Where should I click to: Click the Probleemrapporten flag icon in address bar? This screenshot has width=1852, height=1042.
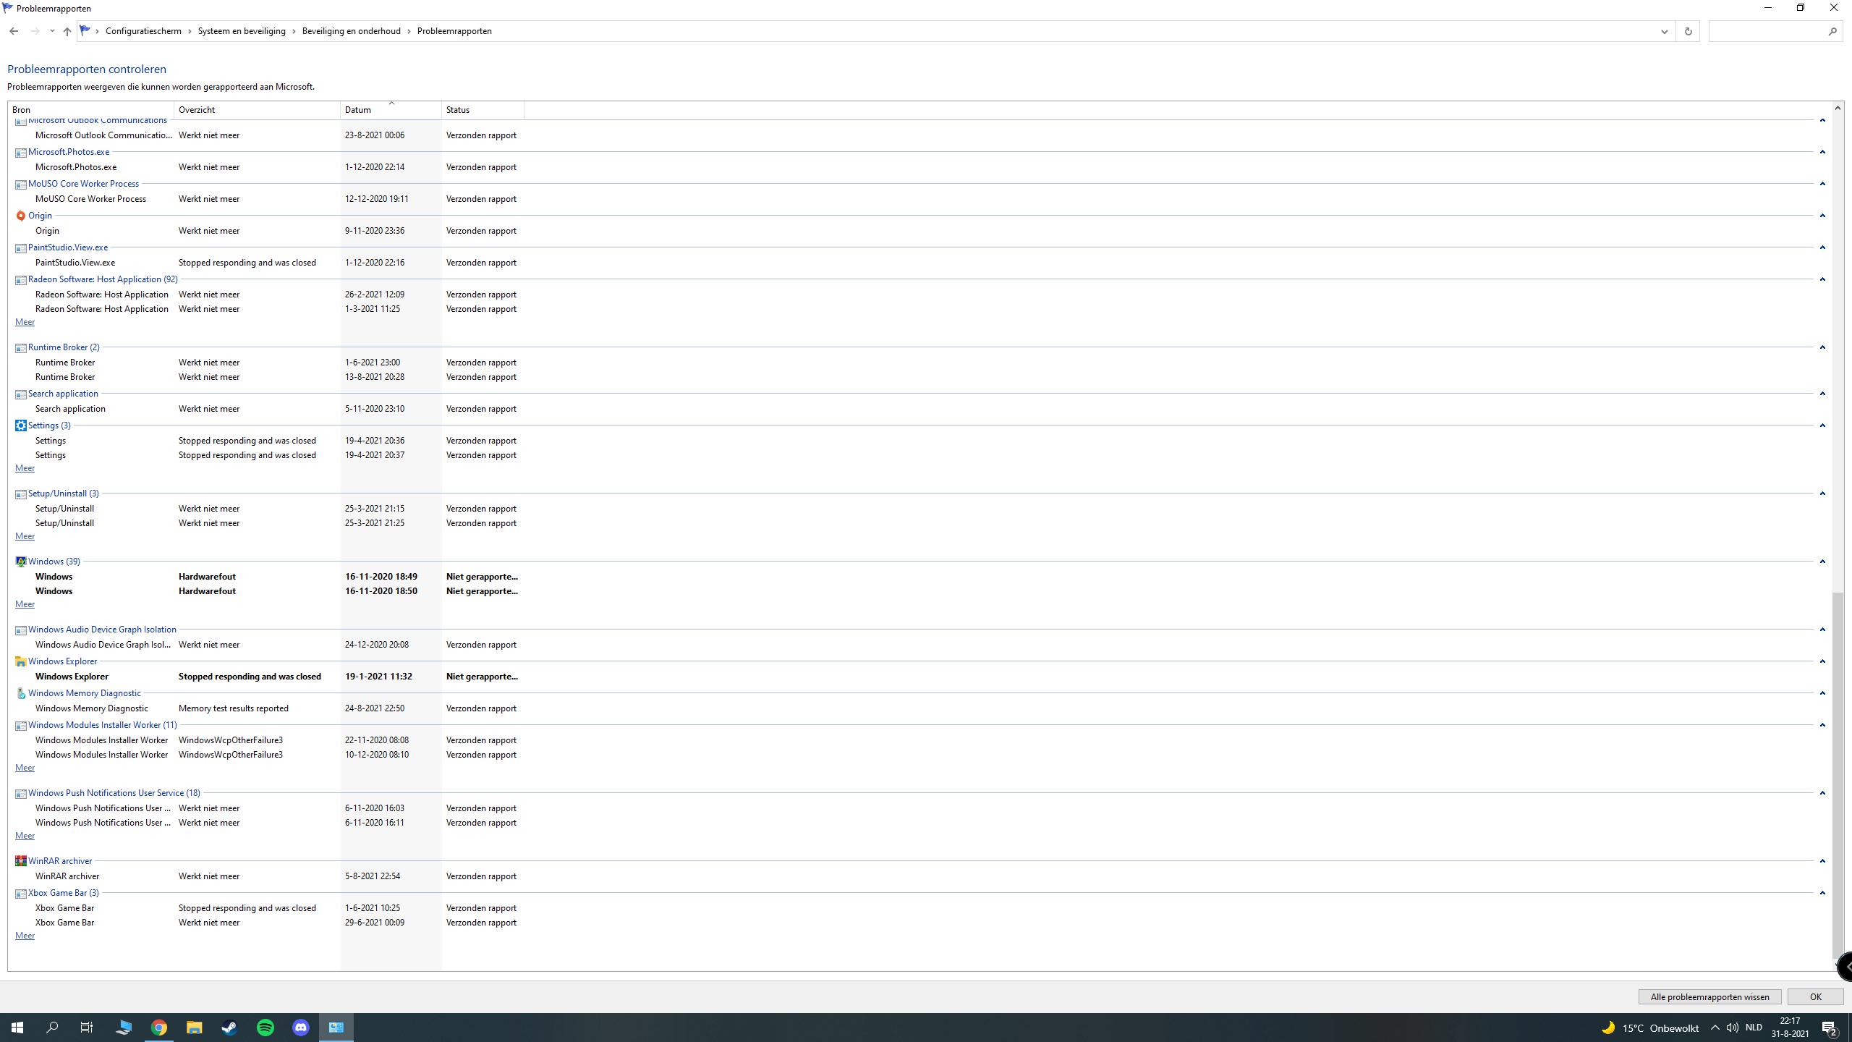[x=85, y=30]
